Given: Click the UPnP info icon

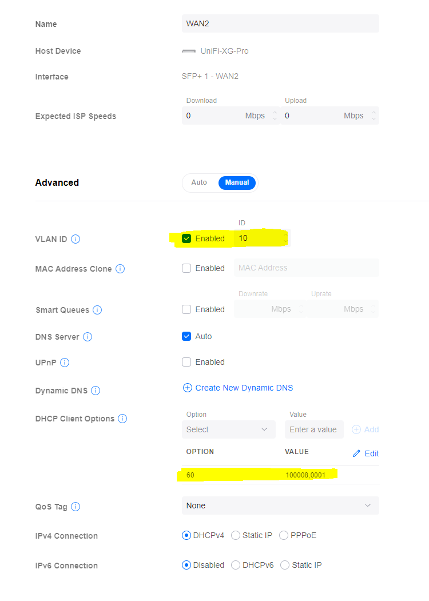Looking at the screenshot, I should click(65, 363).
